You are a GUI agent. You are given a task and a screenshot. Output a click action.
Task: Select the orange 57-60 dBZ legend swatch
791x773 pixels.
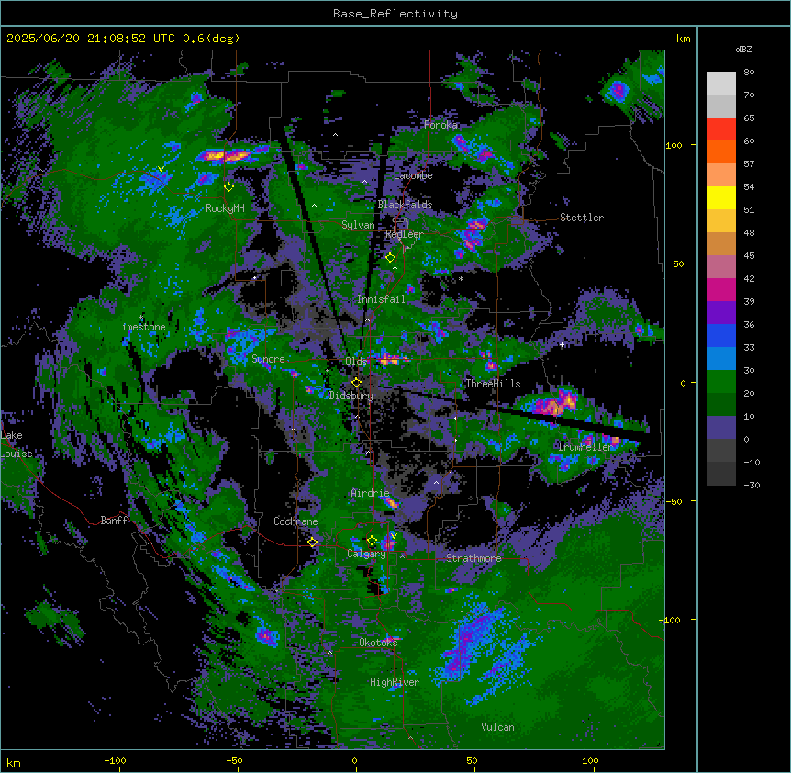point(721,151)
